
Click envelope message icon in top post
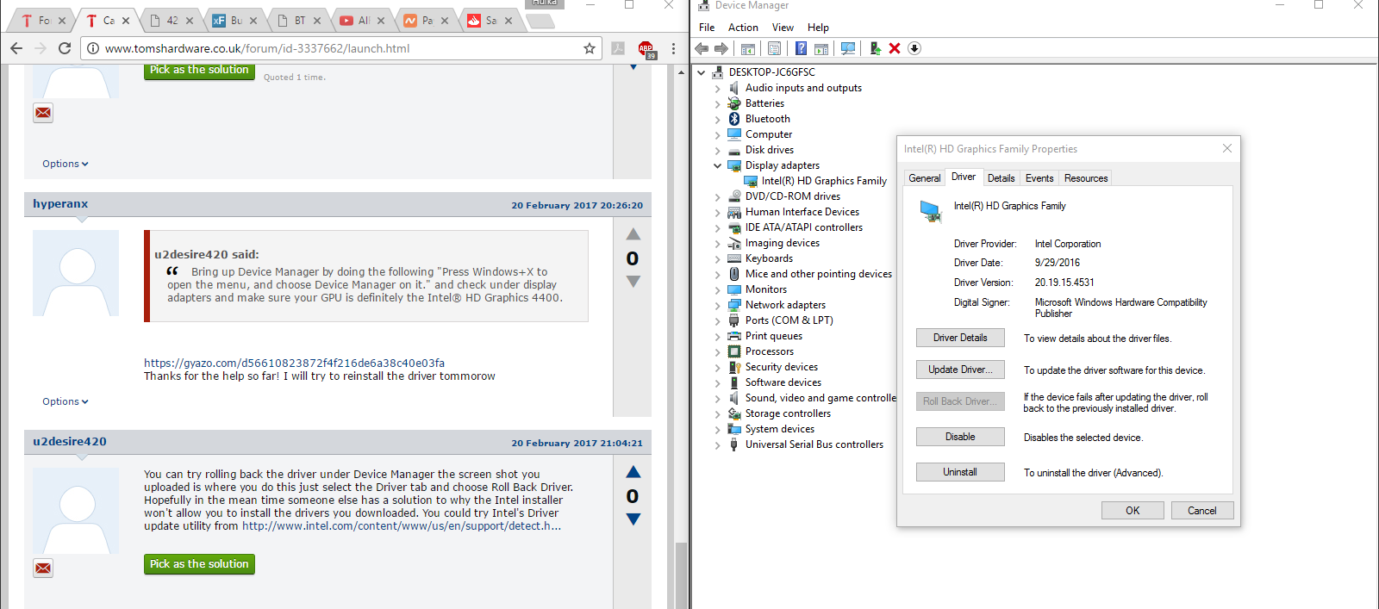point(43,113)
